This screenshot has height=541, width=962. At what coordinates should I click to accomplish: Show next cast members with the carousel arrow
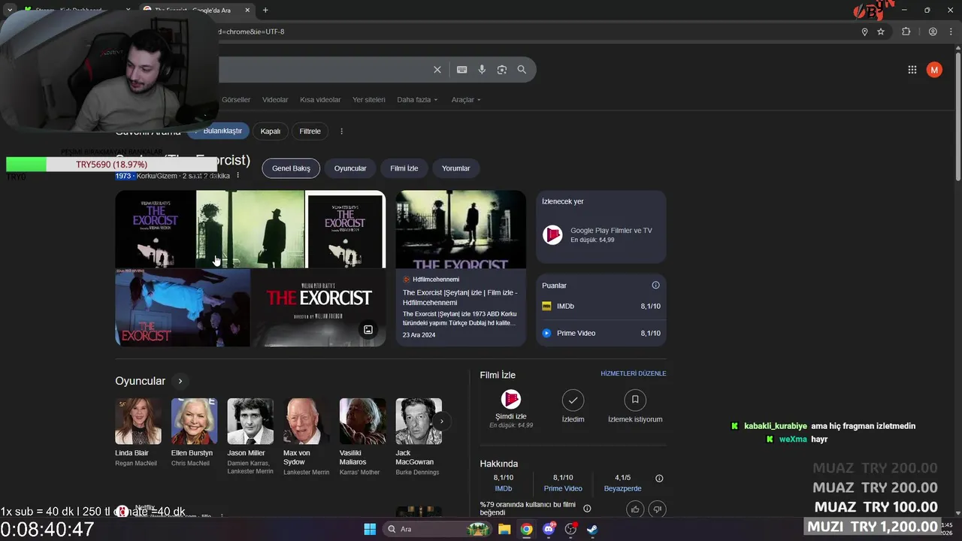(x=442, y=422)
